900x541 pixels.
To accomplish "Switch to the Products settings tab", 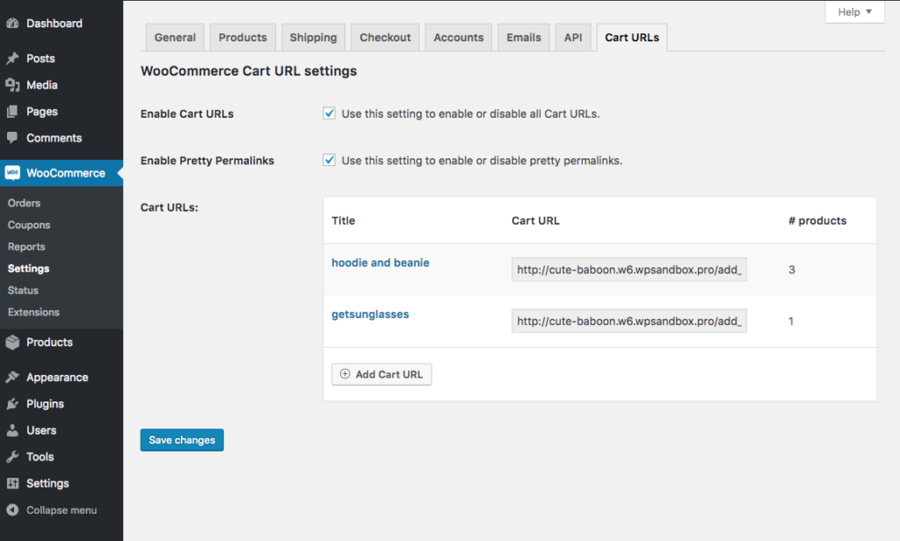I will 243,37.
